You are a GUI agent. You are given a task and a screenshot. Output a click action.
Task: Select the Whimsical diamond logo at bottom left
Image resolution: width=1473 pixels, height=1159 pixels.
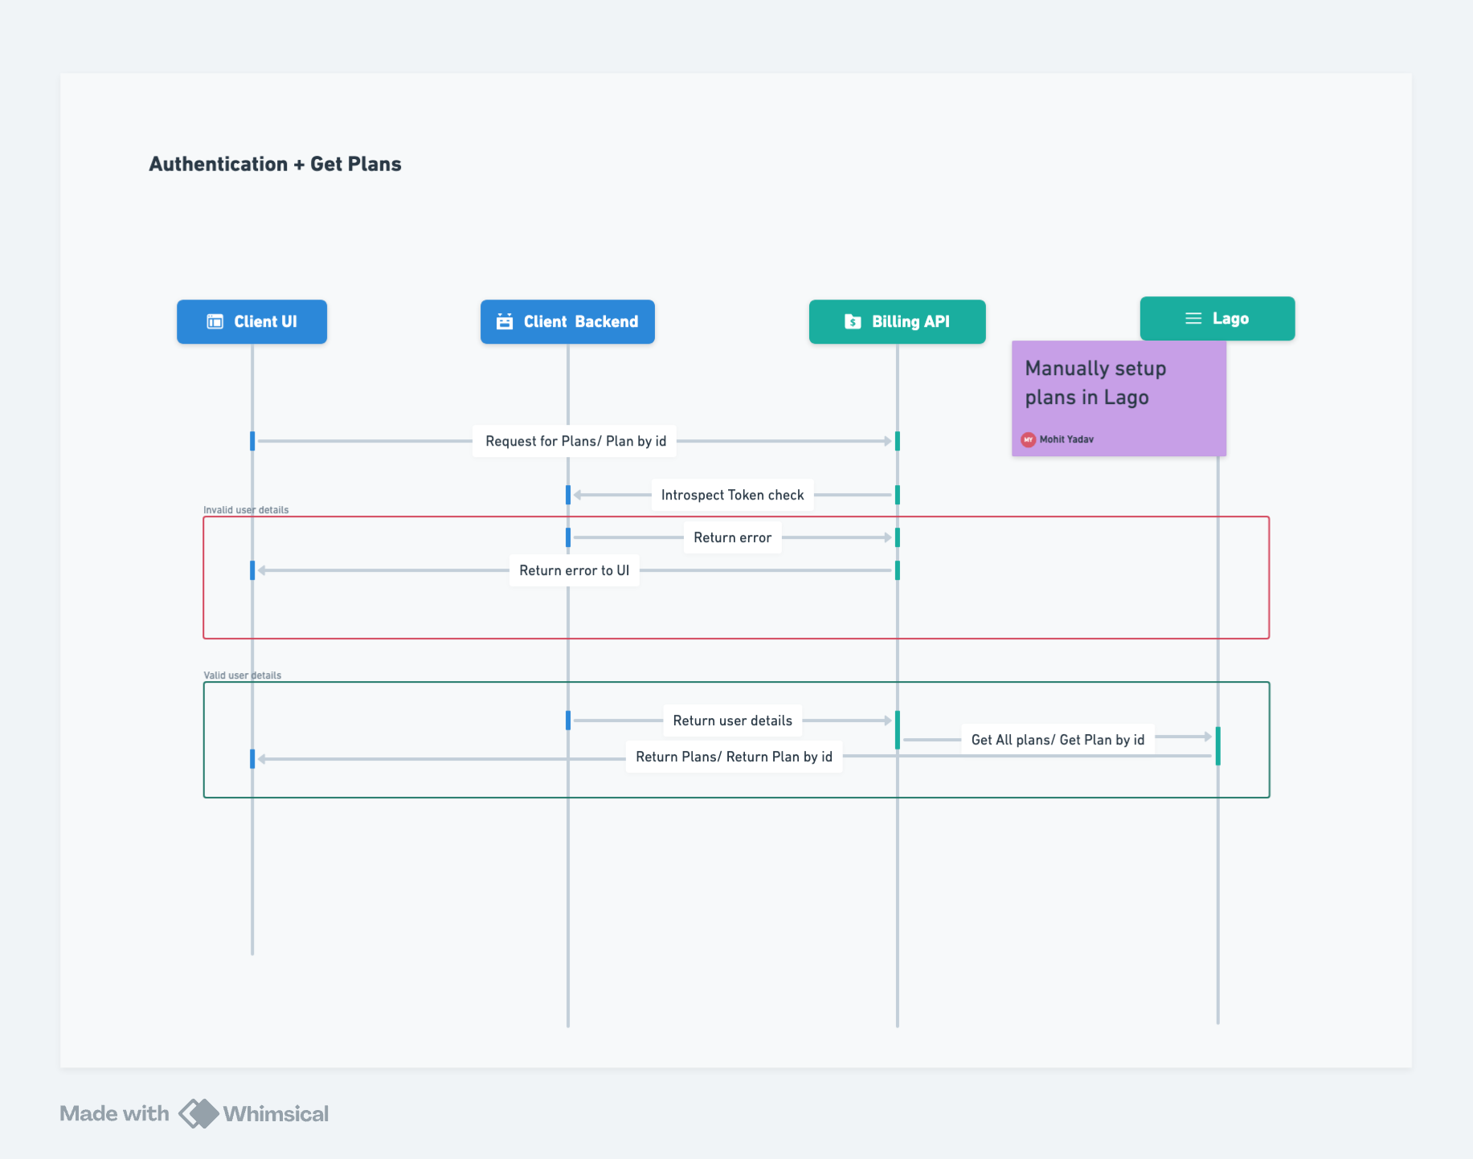198,1113
